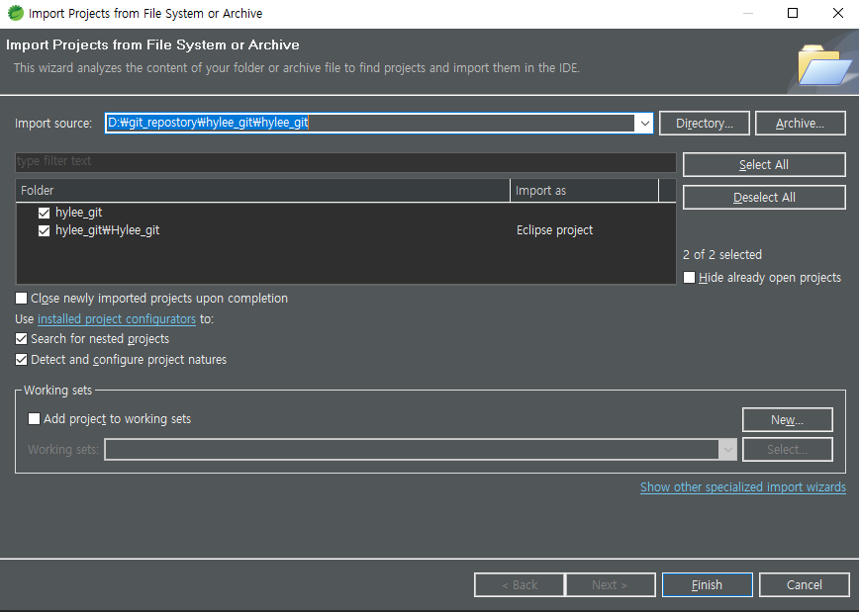Open the Working sets combo box
This screenshot has height=612, width=859.
click(x=727, y=450)
